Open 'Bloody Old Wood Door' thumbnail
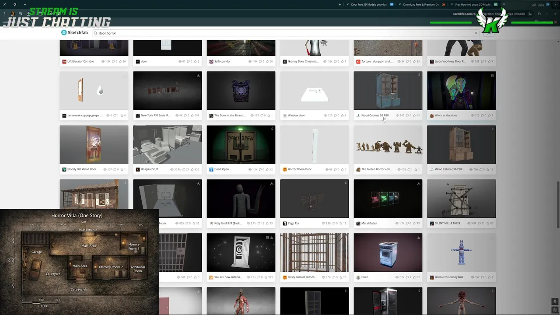Screen dimensions: 560x315 [x=94, y=144]
